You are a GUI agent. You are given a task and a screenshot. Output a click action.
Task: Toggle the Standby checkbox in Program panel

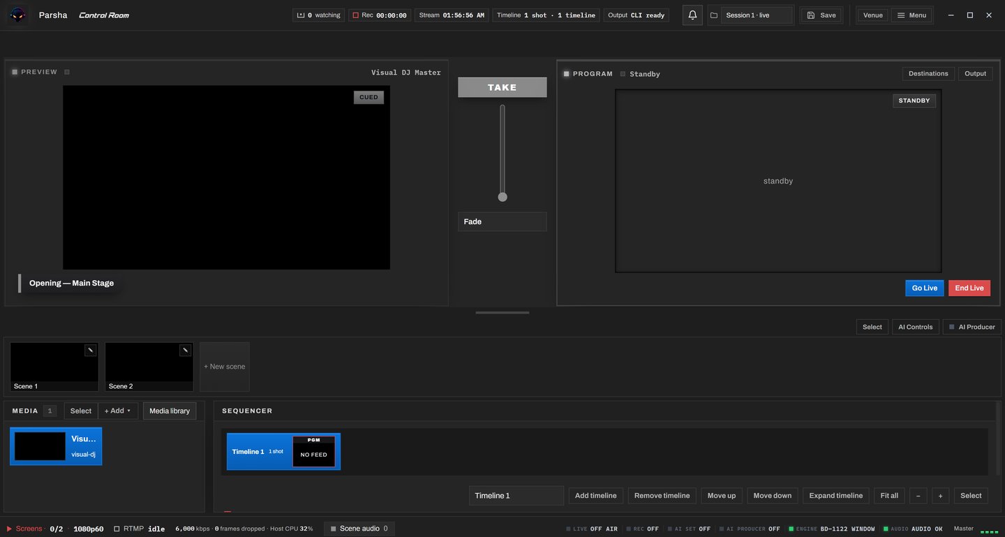[x=623, y=74]
